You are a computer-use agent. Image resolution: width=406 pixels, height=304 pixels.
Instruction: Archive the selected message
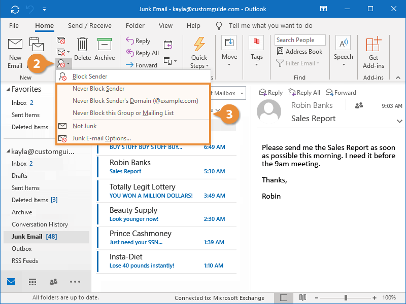(x=105, y=49)
